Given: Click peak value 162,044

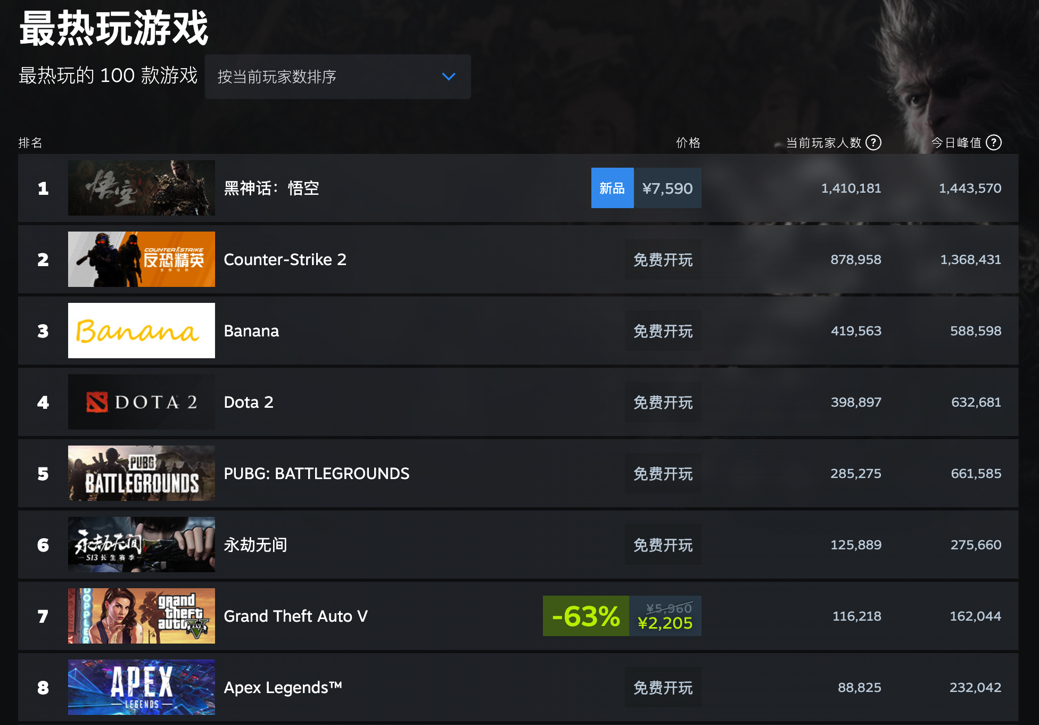Looking at the screenshot, I should coord(976,616).
